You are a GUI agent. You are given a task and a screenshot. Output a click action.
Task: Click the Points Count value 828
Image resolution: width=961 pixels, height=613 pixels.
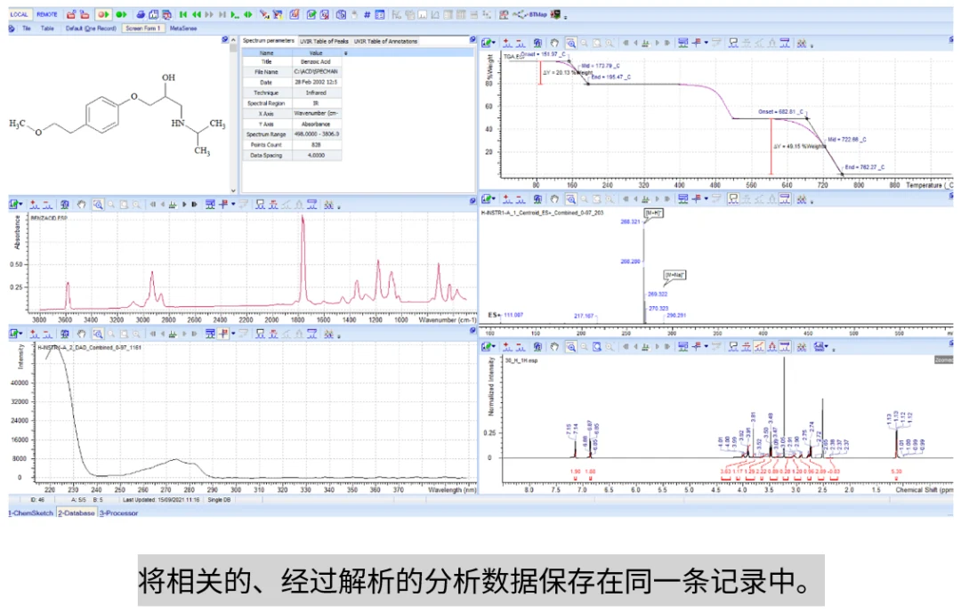[316, 145]
